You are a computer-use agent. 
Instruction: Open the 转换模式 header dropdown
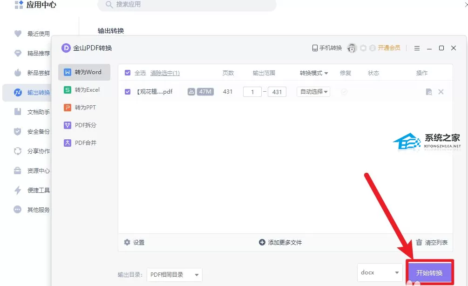314,73
